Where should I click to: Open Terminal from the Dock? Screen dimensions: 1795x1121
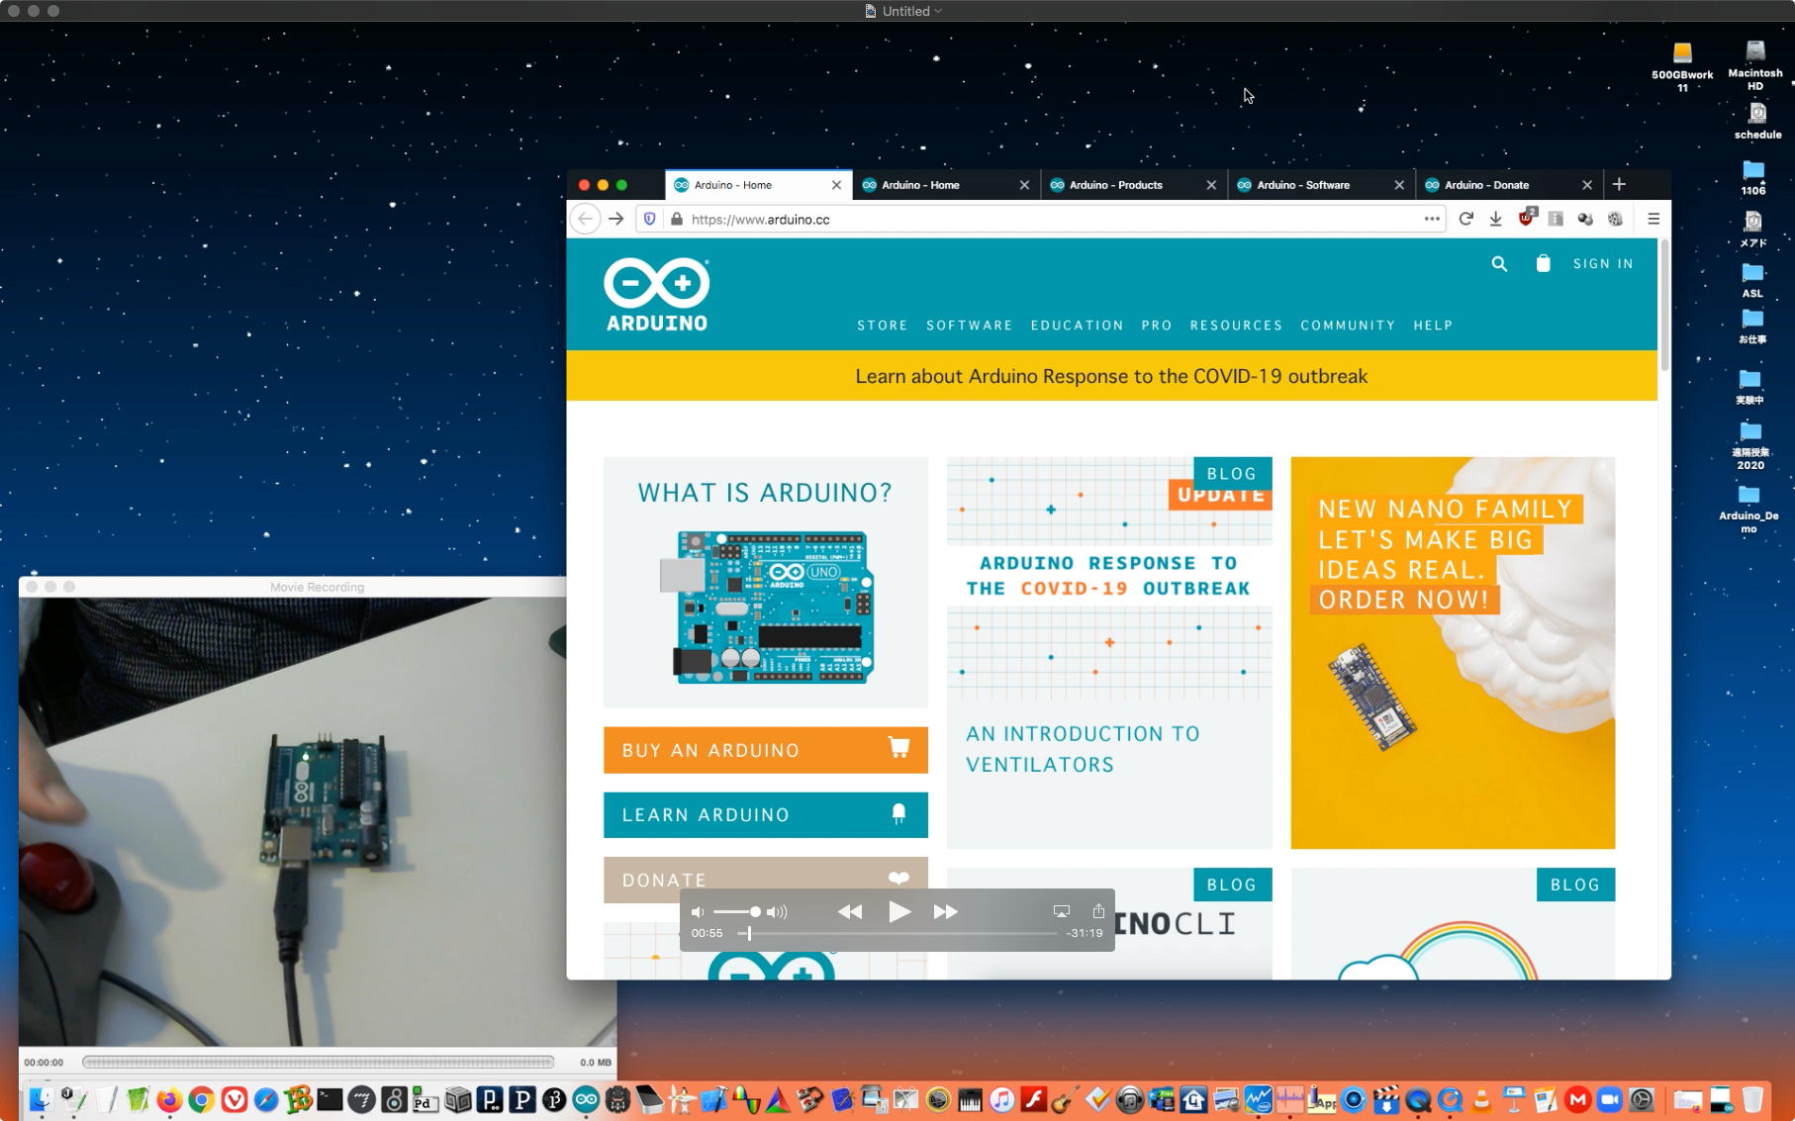tap(330, 1099)
